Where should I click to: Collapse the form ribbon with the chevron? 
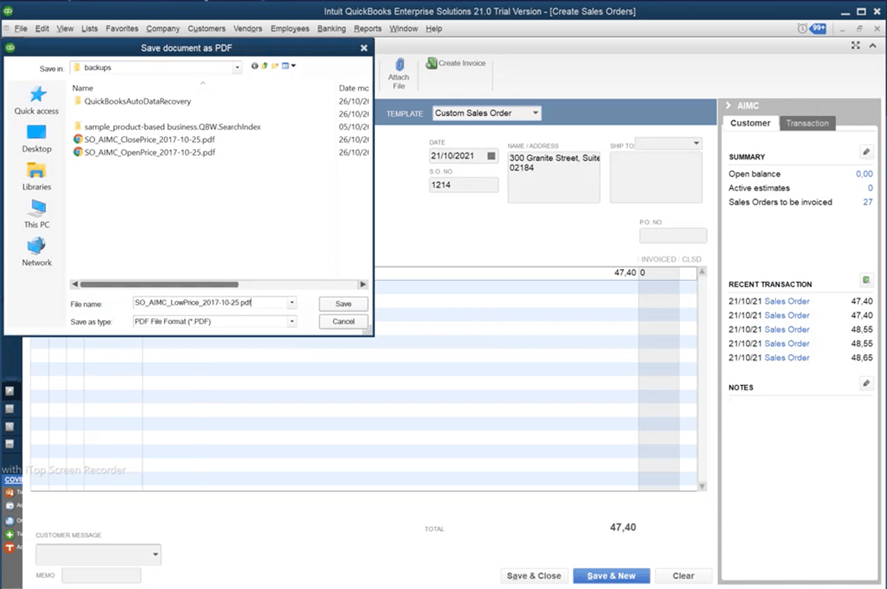pos(874,46)
